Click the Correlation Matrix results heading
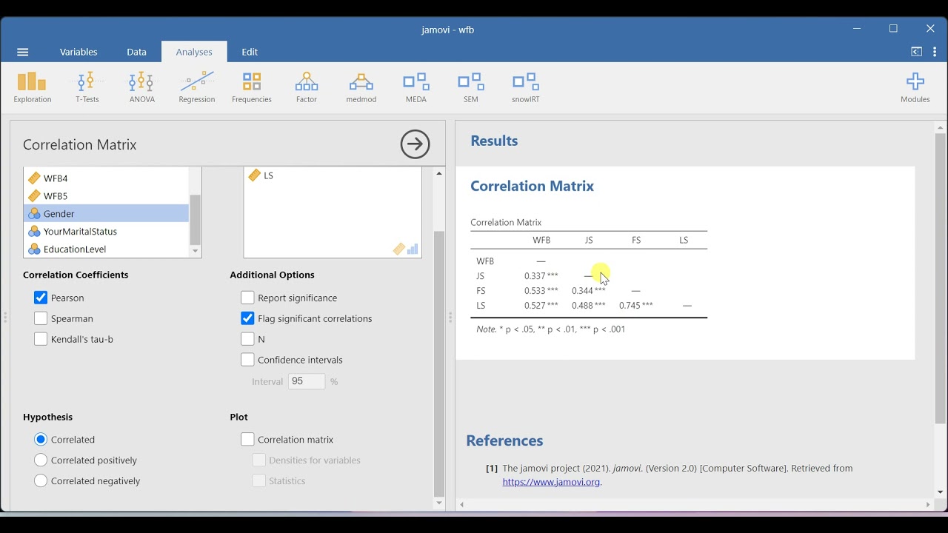This screenshot has width=948, height=533. click(533, 187)
